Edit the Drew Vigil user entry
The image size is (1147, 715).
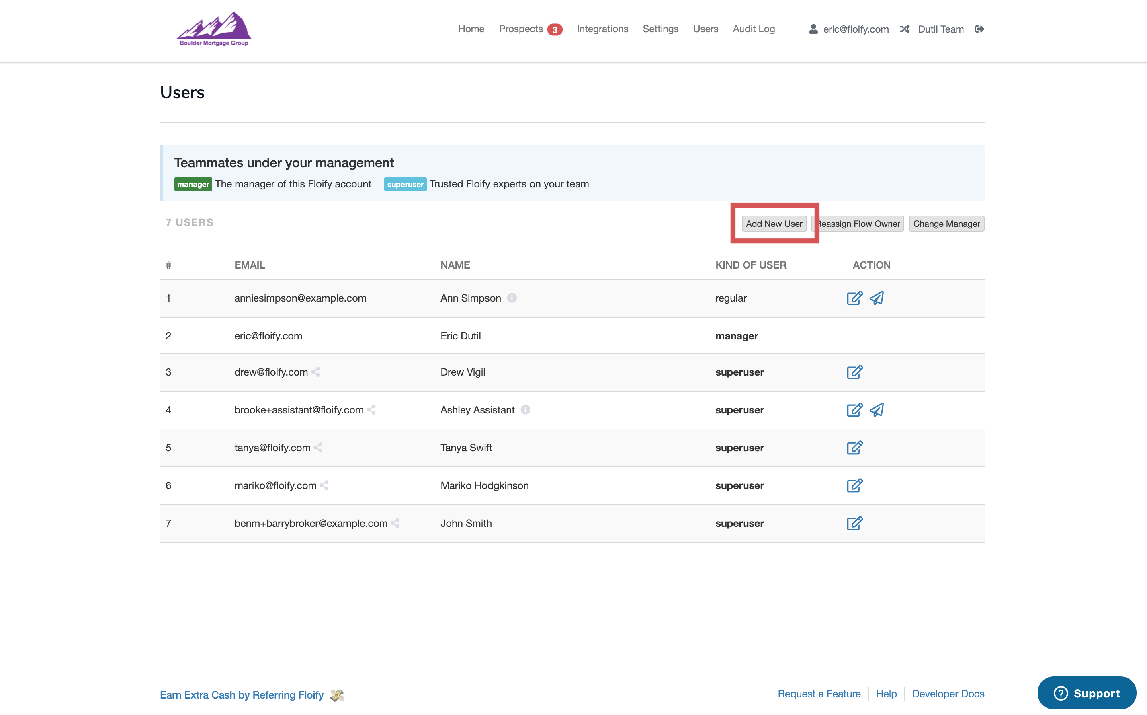tap(854, 372)
